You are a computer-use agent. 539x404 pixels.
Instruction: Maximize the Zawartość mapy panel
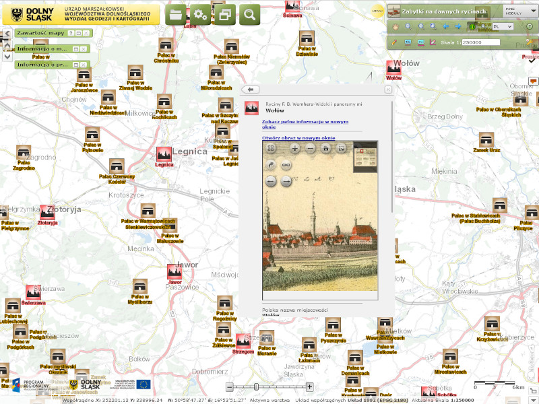pos(78,33)
